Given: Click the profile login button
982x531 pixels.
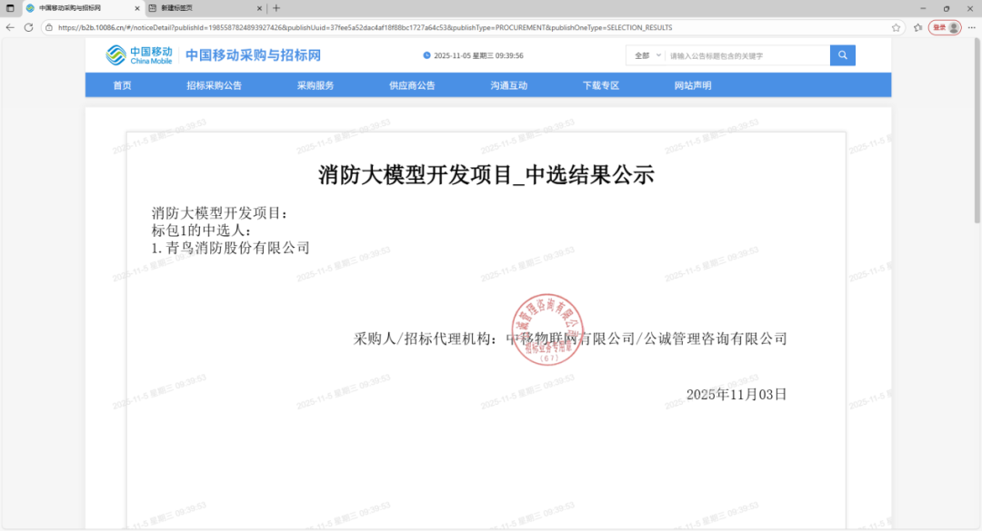Looking at the screenshot, I should click(945, 27).
